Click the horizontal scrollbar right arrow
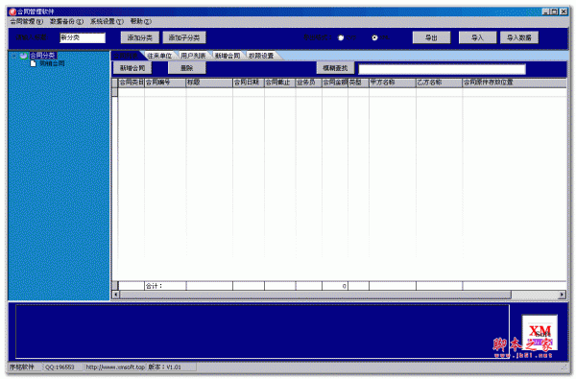The image size is (576, 379). [x=562, y=295]
